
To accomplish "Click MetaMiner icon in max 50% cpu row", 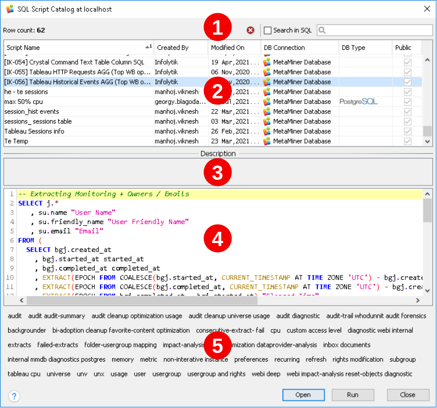I will click(267, 101).
